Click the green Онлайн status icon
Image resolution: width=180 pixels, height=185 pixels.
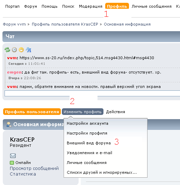tap(12, 163)
